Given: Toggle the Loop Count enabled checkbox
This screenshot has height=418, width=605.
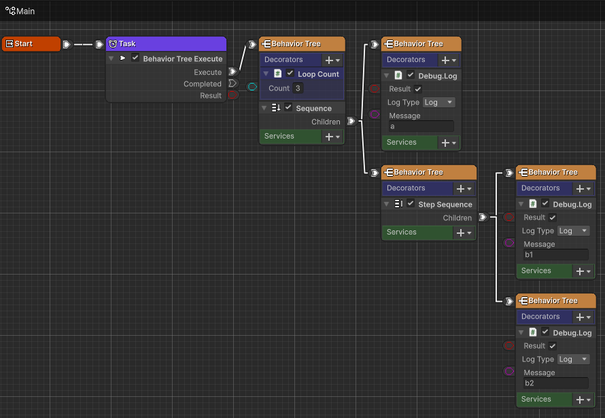Looking at the screenshot, I should tap(290, 73).
